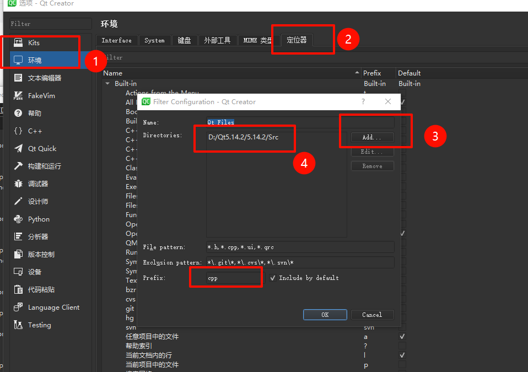Screen dimensions: 528x372
Task: Click the Language Client icon
Action: [x=18, y=307]
